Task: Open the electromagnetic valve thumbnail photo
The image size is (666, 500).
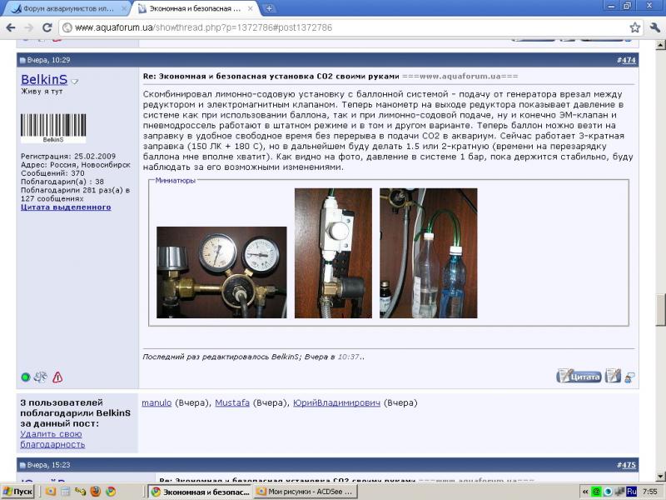Action: (334, 253)
